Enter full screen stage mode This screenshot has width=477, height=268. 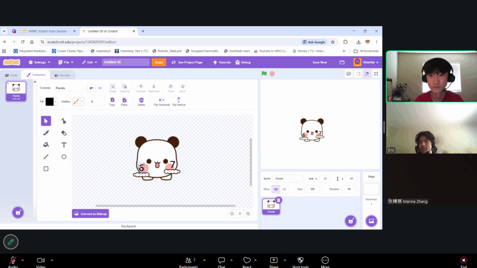(376, 74)
